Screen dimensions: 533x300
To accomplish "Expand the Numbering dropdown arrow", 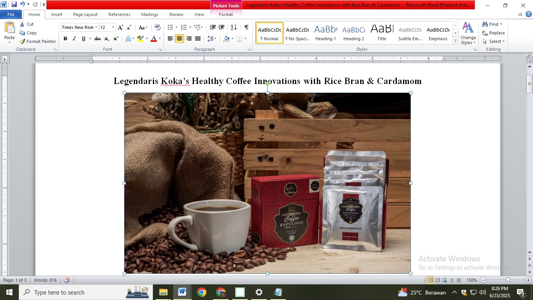I will tap(190, 27).
